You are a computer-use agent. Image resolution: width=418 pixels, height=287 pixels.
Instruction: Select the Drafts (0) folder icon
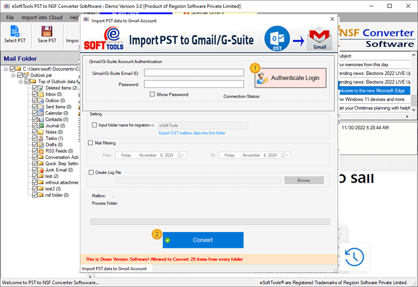[x=41, y=145]
